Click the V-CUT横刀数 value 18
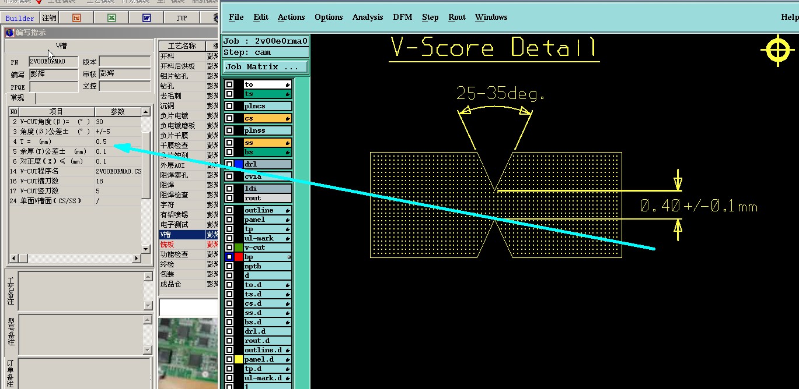This screenshot has height=389, width=799. pos(118,181)
